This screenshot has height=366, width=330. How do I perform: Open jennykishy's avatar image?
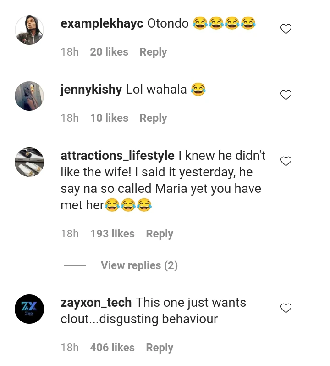(x=29, y=96)
